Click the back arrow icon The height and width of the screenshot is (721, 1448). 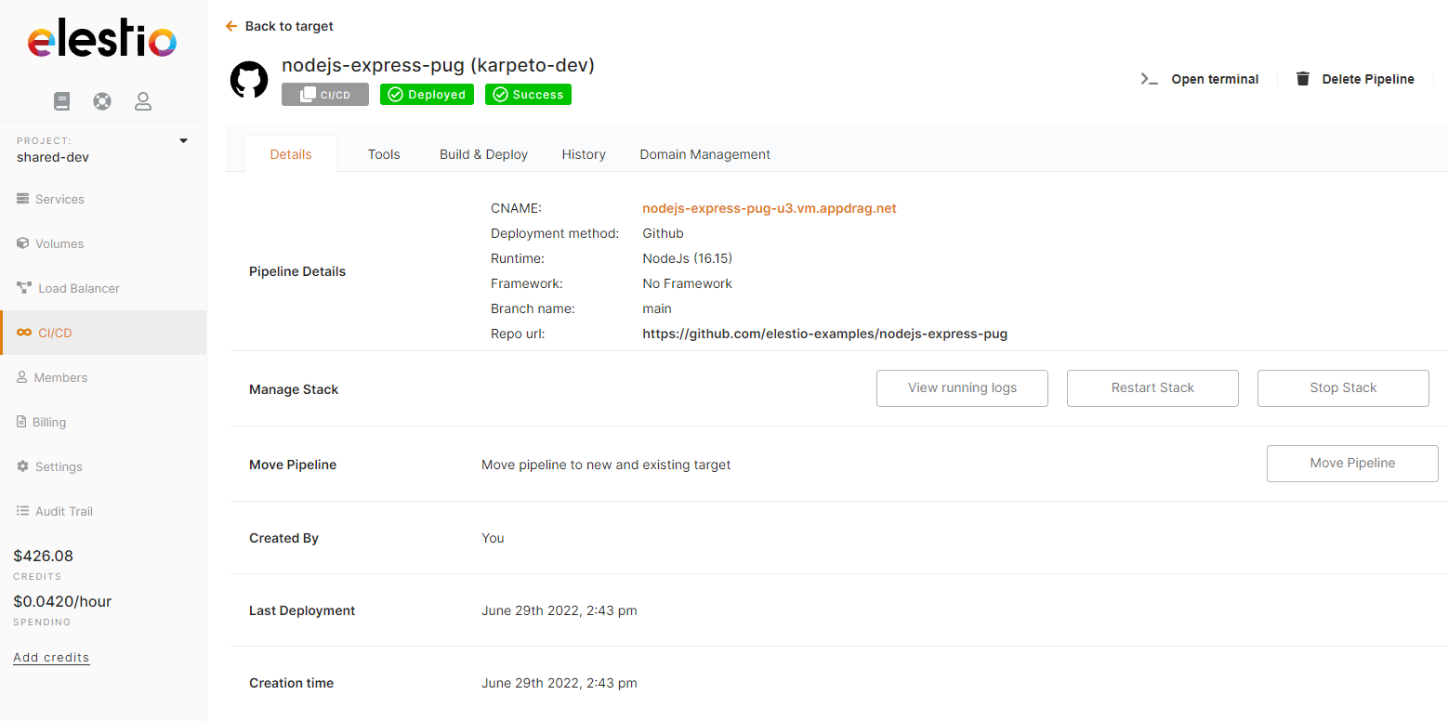231,26
